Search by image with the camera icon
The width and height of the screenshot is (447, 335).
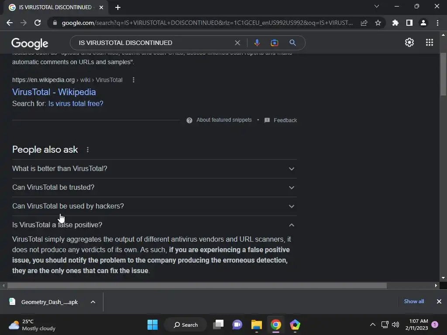click(274, 43)
